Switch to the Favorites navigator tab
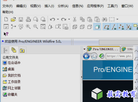Viewport: 138px width, 102px height. coord(22,50)
